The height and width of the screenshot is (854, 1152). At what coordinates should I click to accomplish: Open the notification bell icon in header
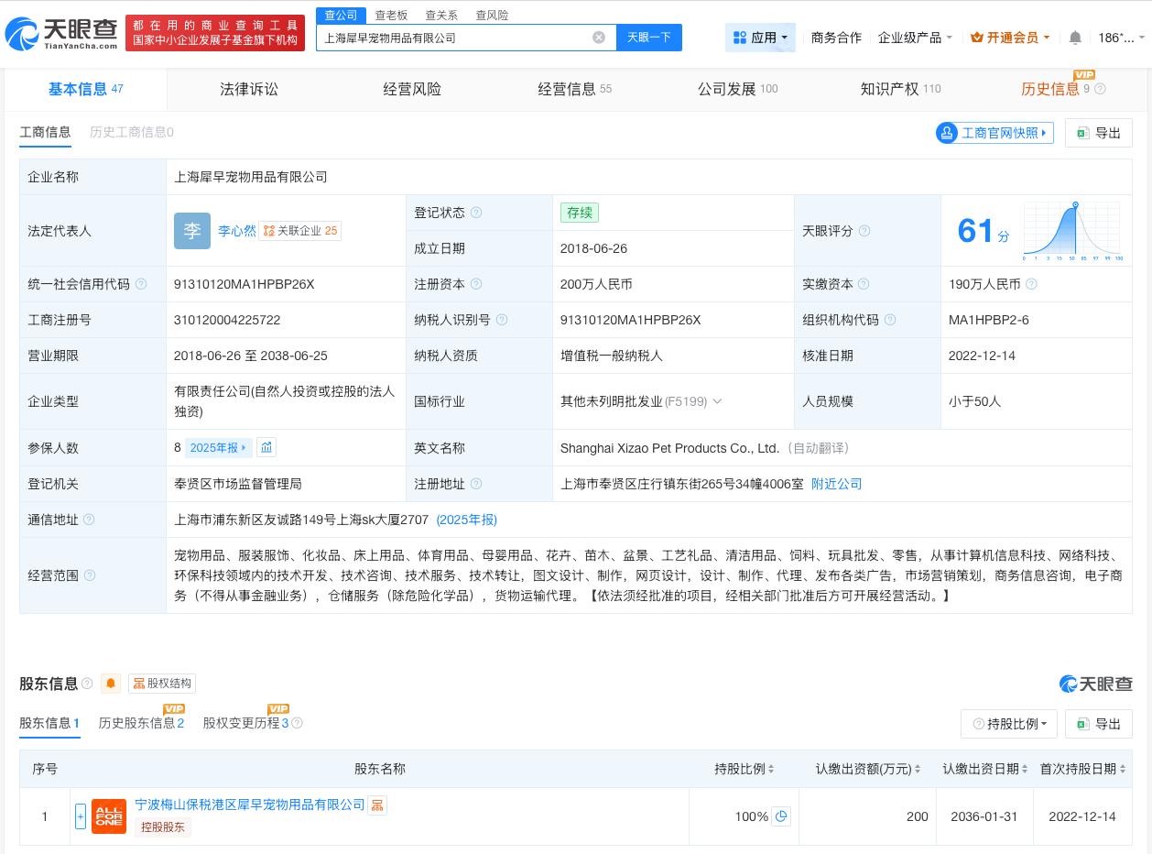(x=1075, y=38)
